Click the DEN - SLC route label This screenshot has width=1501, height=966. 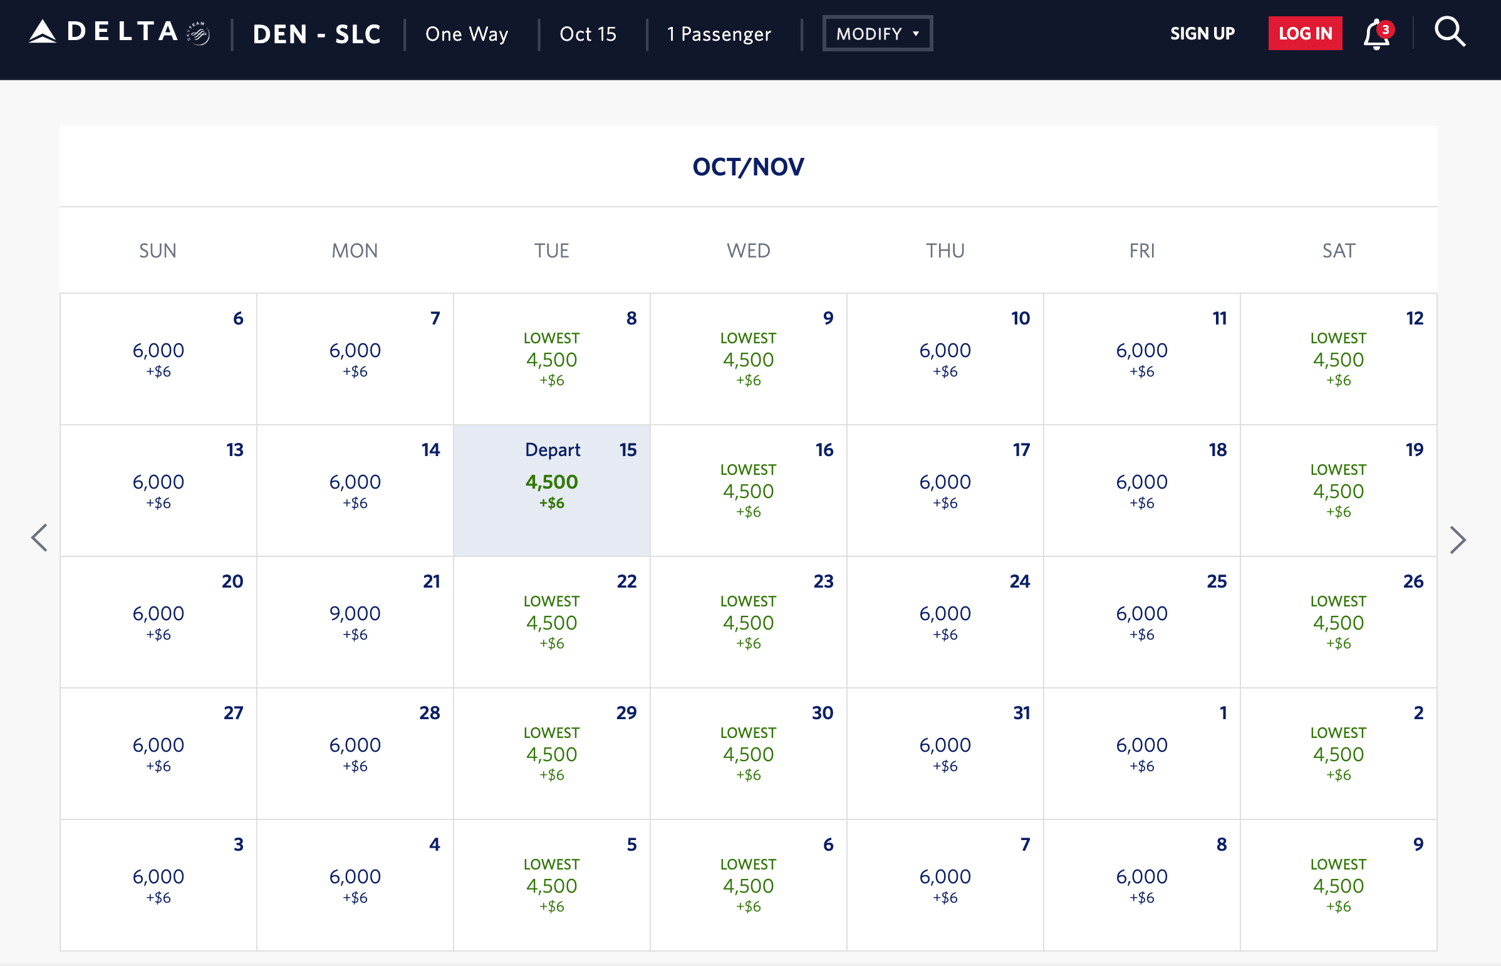click(317, 34)
